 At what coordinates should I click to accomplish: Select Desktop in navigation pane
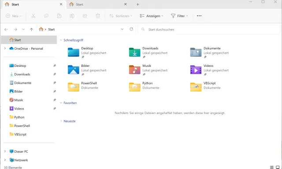tap(20, 66)
